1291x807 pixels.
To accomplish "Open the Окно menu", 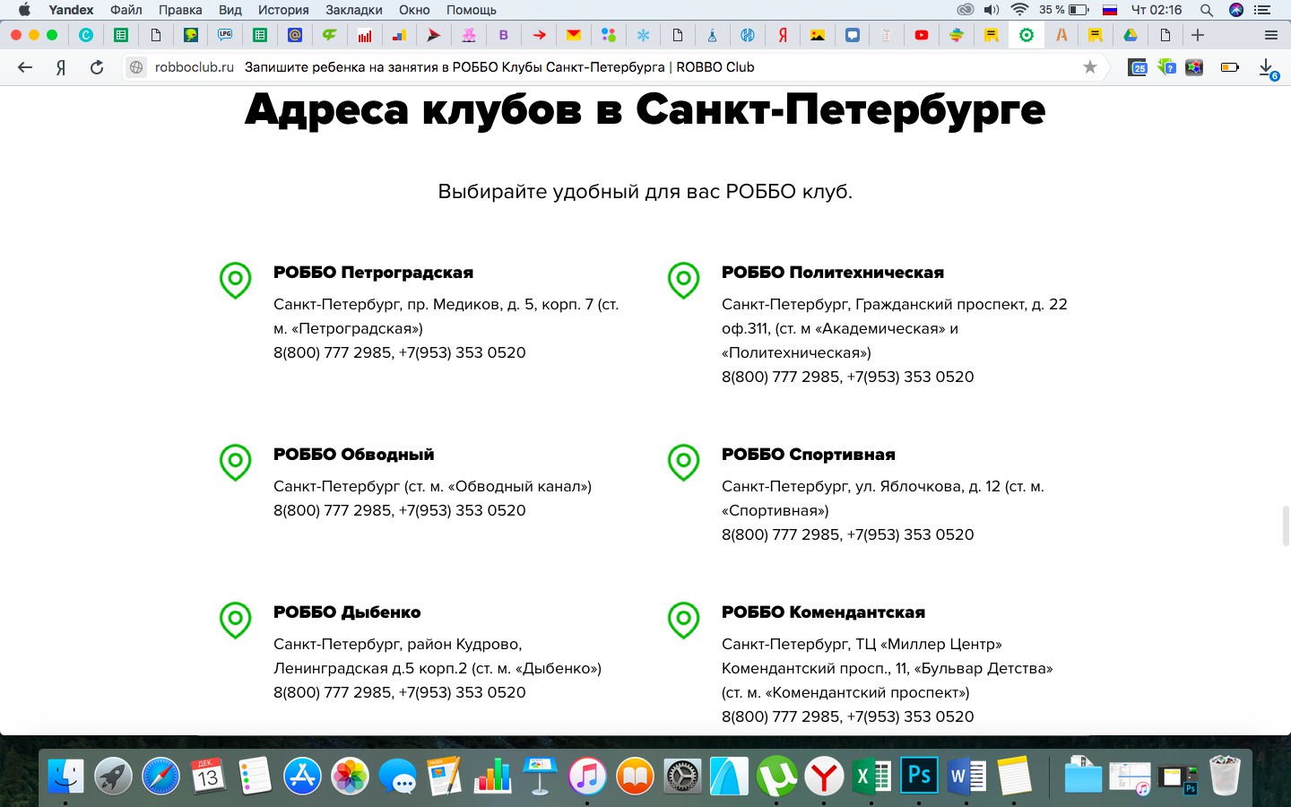I will (414, 10).
